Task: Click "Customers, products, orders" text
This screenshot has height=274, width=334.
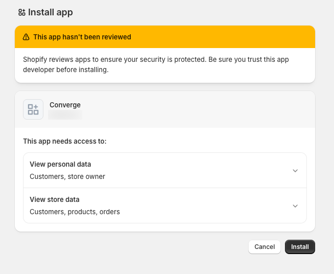Action: pyautogui.click(x=75, y=212)
